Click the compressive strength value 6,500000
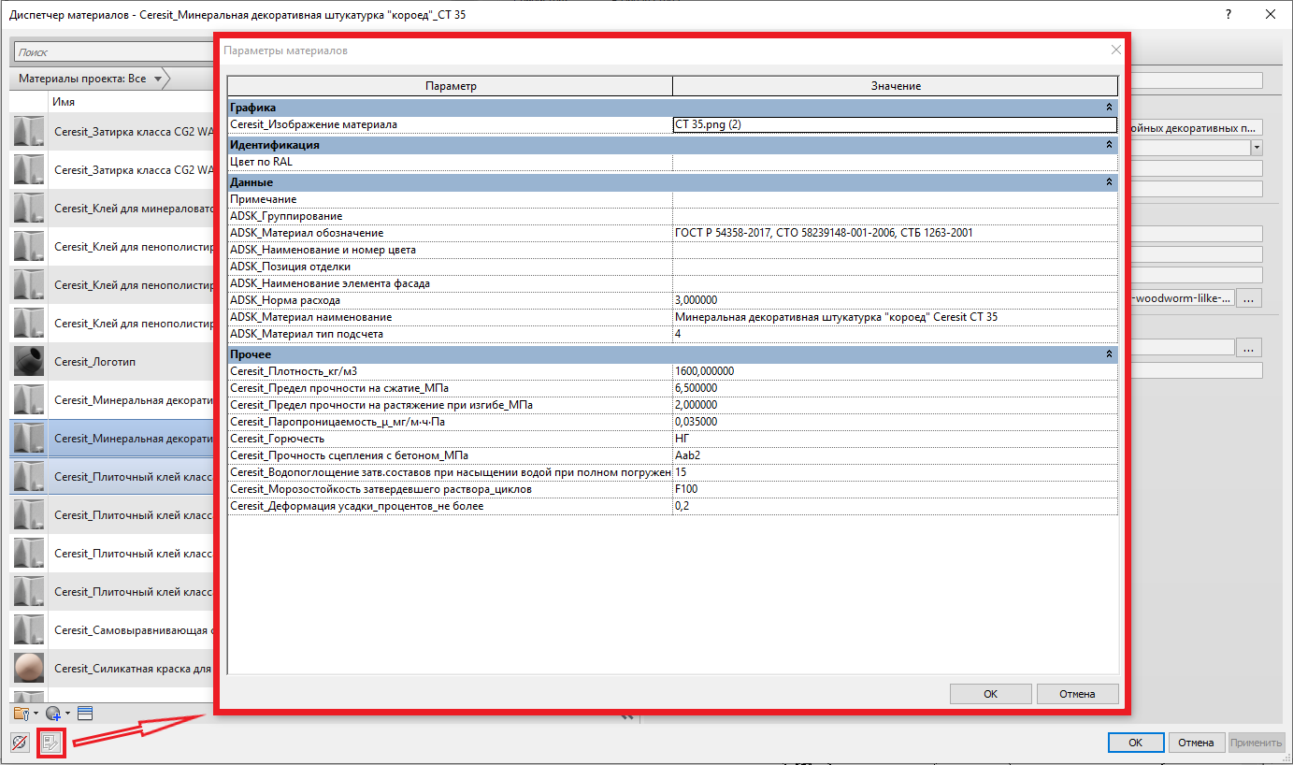Image resolution: width=1293 pixels, height=765 pixels. pyautogui.click(x=895, y=388)
